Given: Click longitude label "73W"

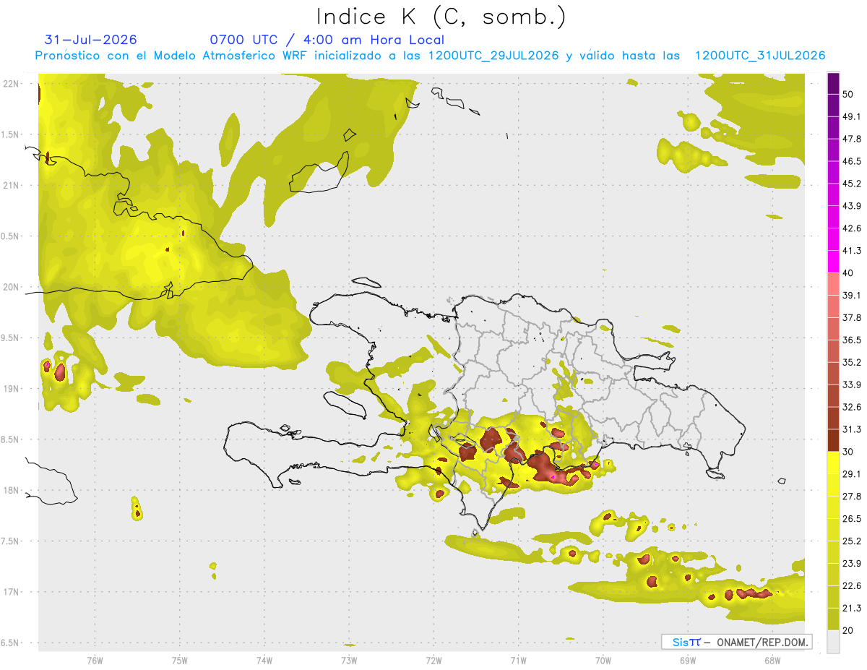Looking at the screenshot, I should (349, 660).
